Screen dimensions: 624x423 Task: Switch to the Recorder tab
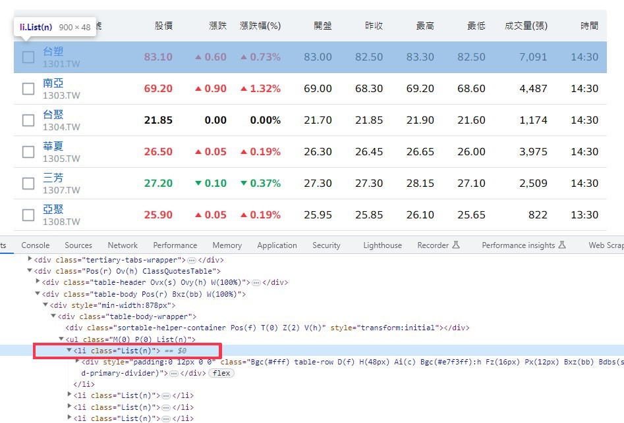click(439, 245)
